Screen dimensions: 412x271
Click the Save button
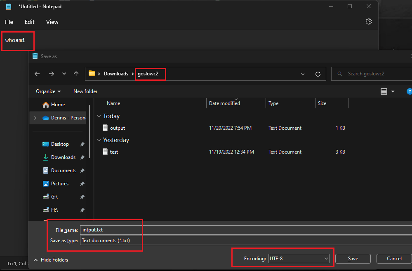[353, 258]
